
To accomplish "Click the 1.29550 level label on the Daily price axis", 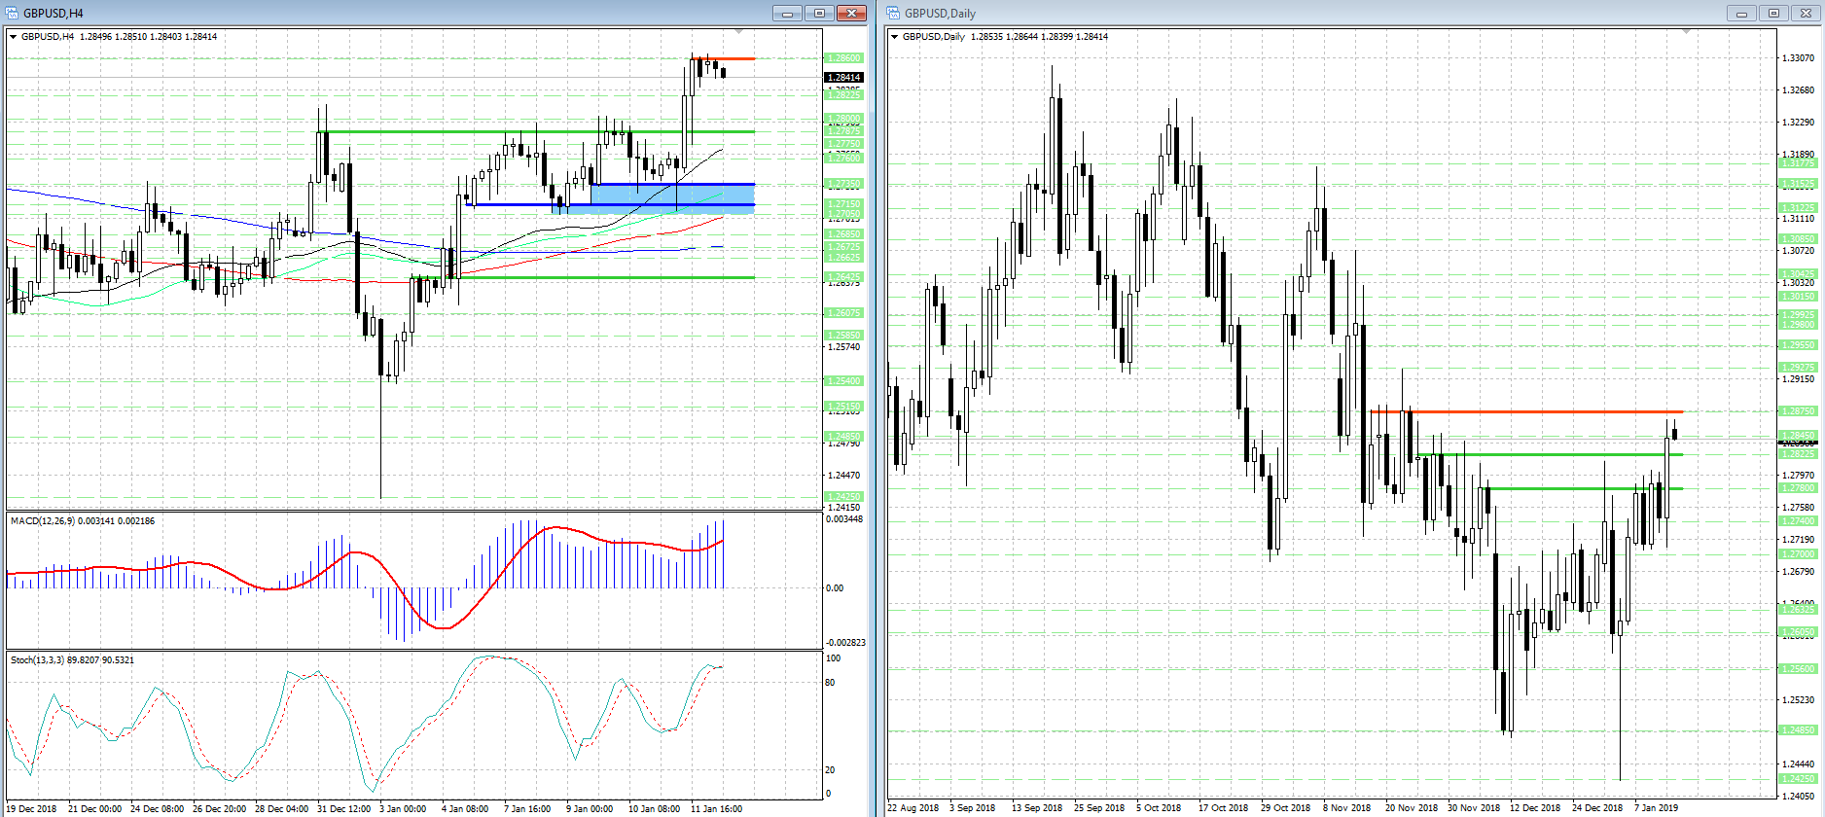I will click(x=1798, y=345).
